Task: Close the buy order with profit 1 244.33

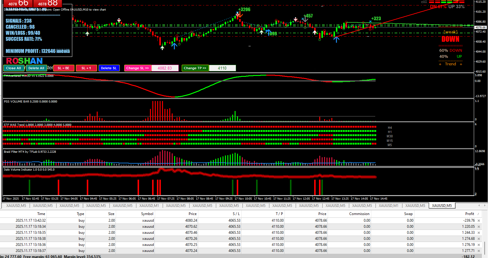Action: (479, 233)
